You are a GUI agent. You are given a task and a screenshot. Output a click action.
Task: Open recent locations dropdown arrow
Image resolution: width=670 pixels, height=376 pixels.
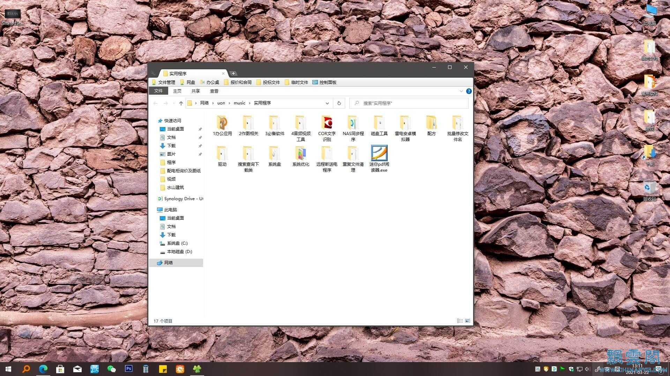[x=174, y=103]
